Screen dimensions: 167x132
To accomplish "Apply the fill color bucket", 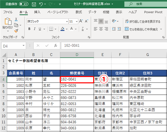I will [62, 29].
